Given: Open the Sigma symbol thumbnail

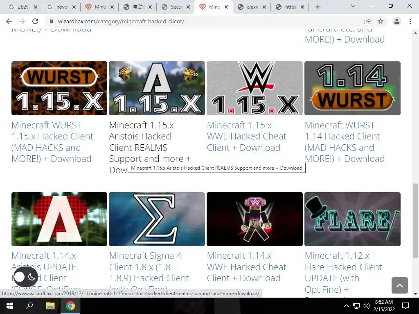Looking at the screenshot, I should [x=157, y=219].
